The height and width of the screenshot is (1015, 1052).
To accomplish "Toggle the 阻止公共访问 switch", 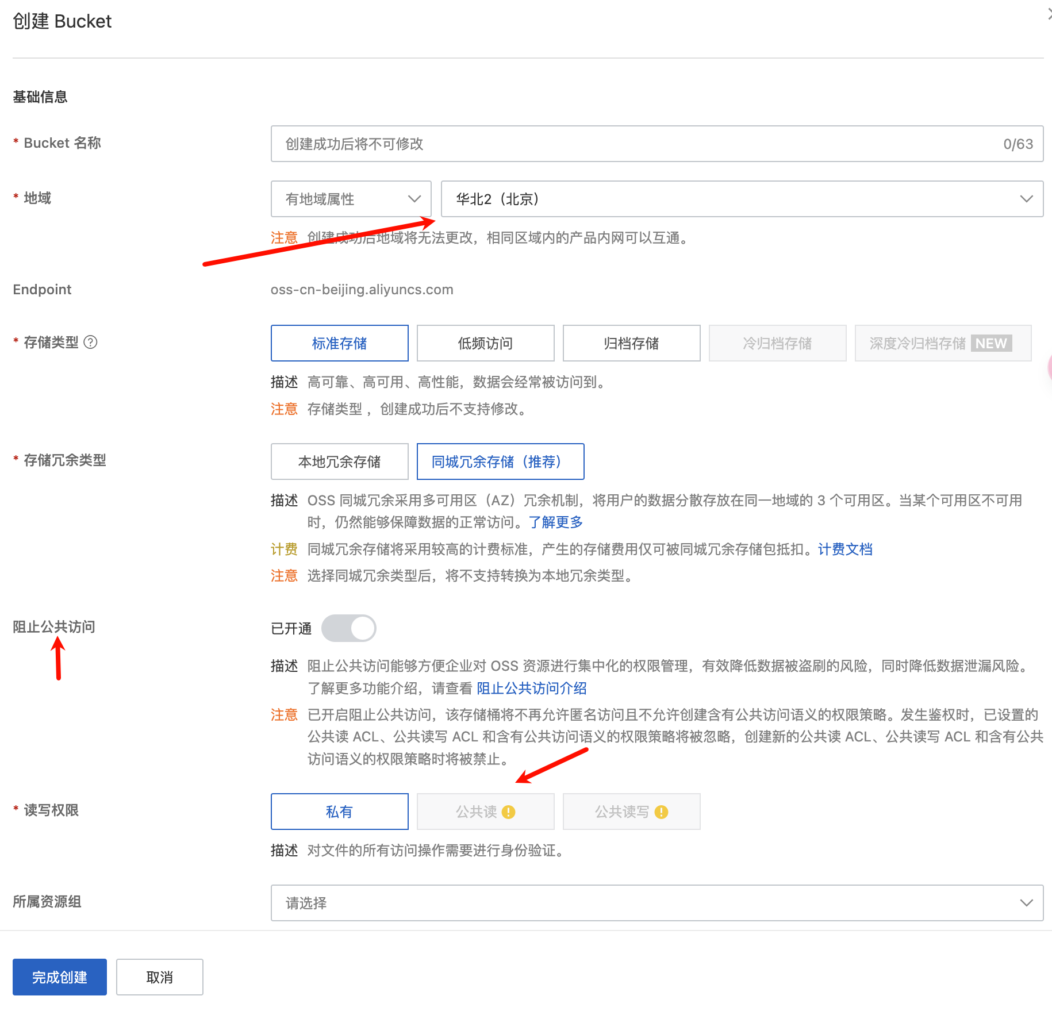I will 349,628.
